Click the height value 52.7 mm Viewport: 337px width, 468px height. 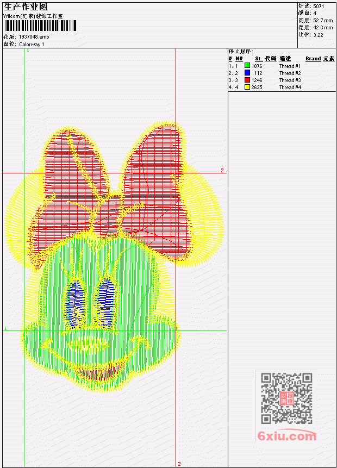click(x=323, y=20)
